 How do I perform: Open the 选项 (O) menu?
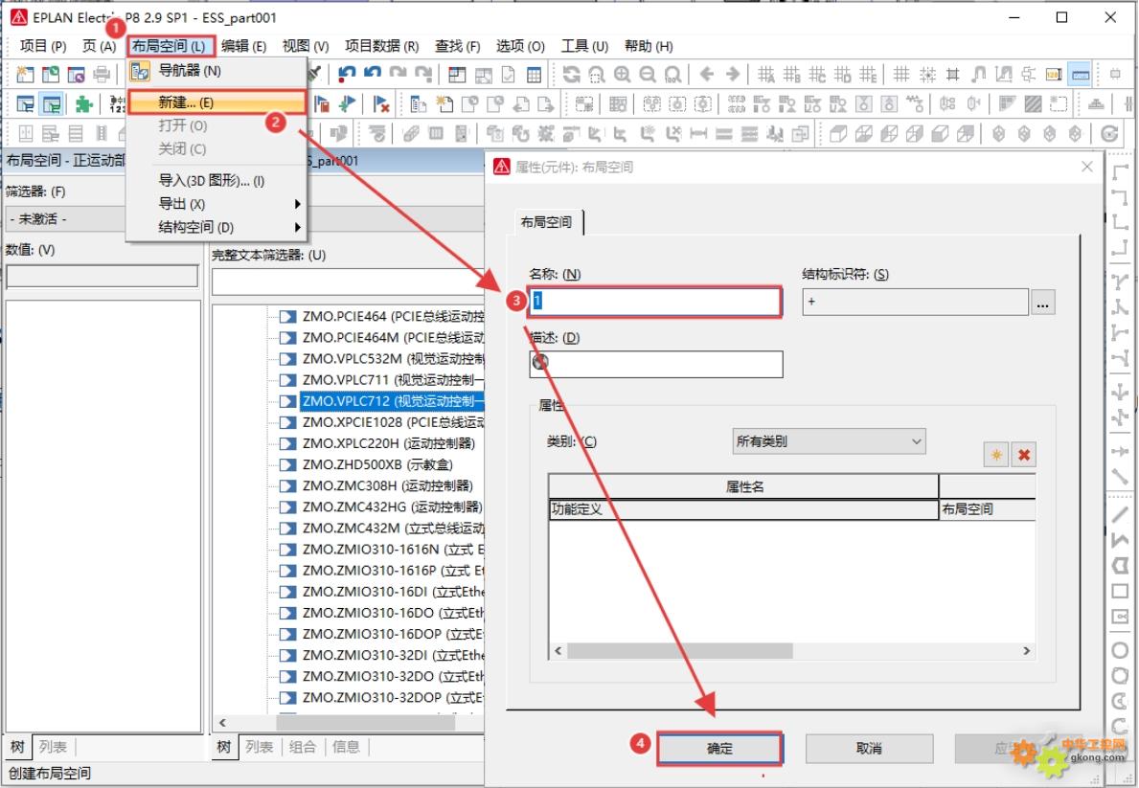pos(520,46)
